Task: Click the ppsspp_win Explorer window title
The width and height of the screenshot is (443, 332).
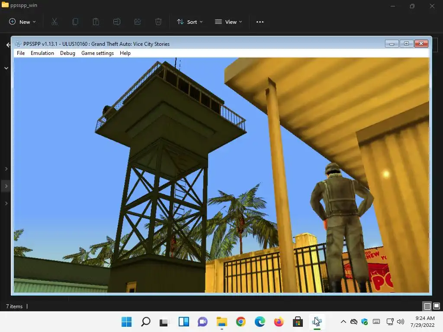Action: point(24,5)
